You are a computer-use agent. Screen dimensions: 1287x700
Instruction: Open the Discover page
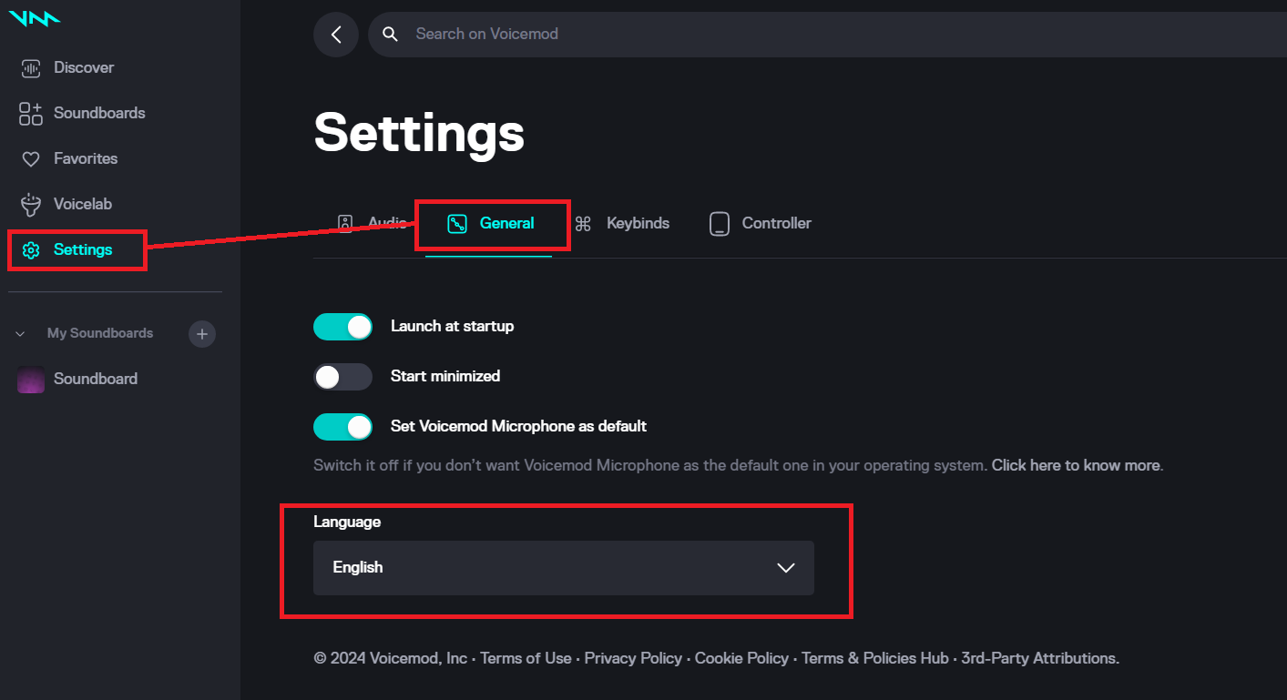84,67
